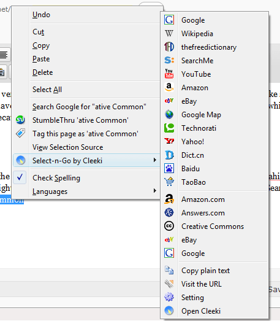Image resolution: width=280 pixels, height=321 pixels.
Task: Click the Answers.com icon
Action: [169, 213]
